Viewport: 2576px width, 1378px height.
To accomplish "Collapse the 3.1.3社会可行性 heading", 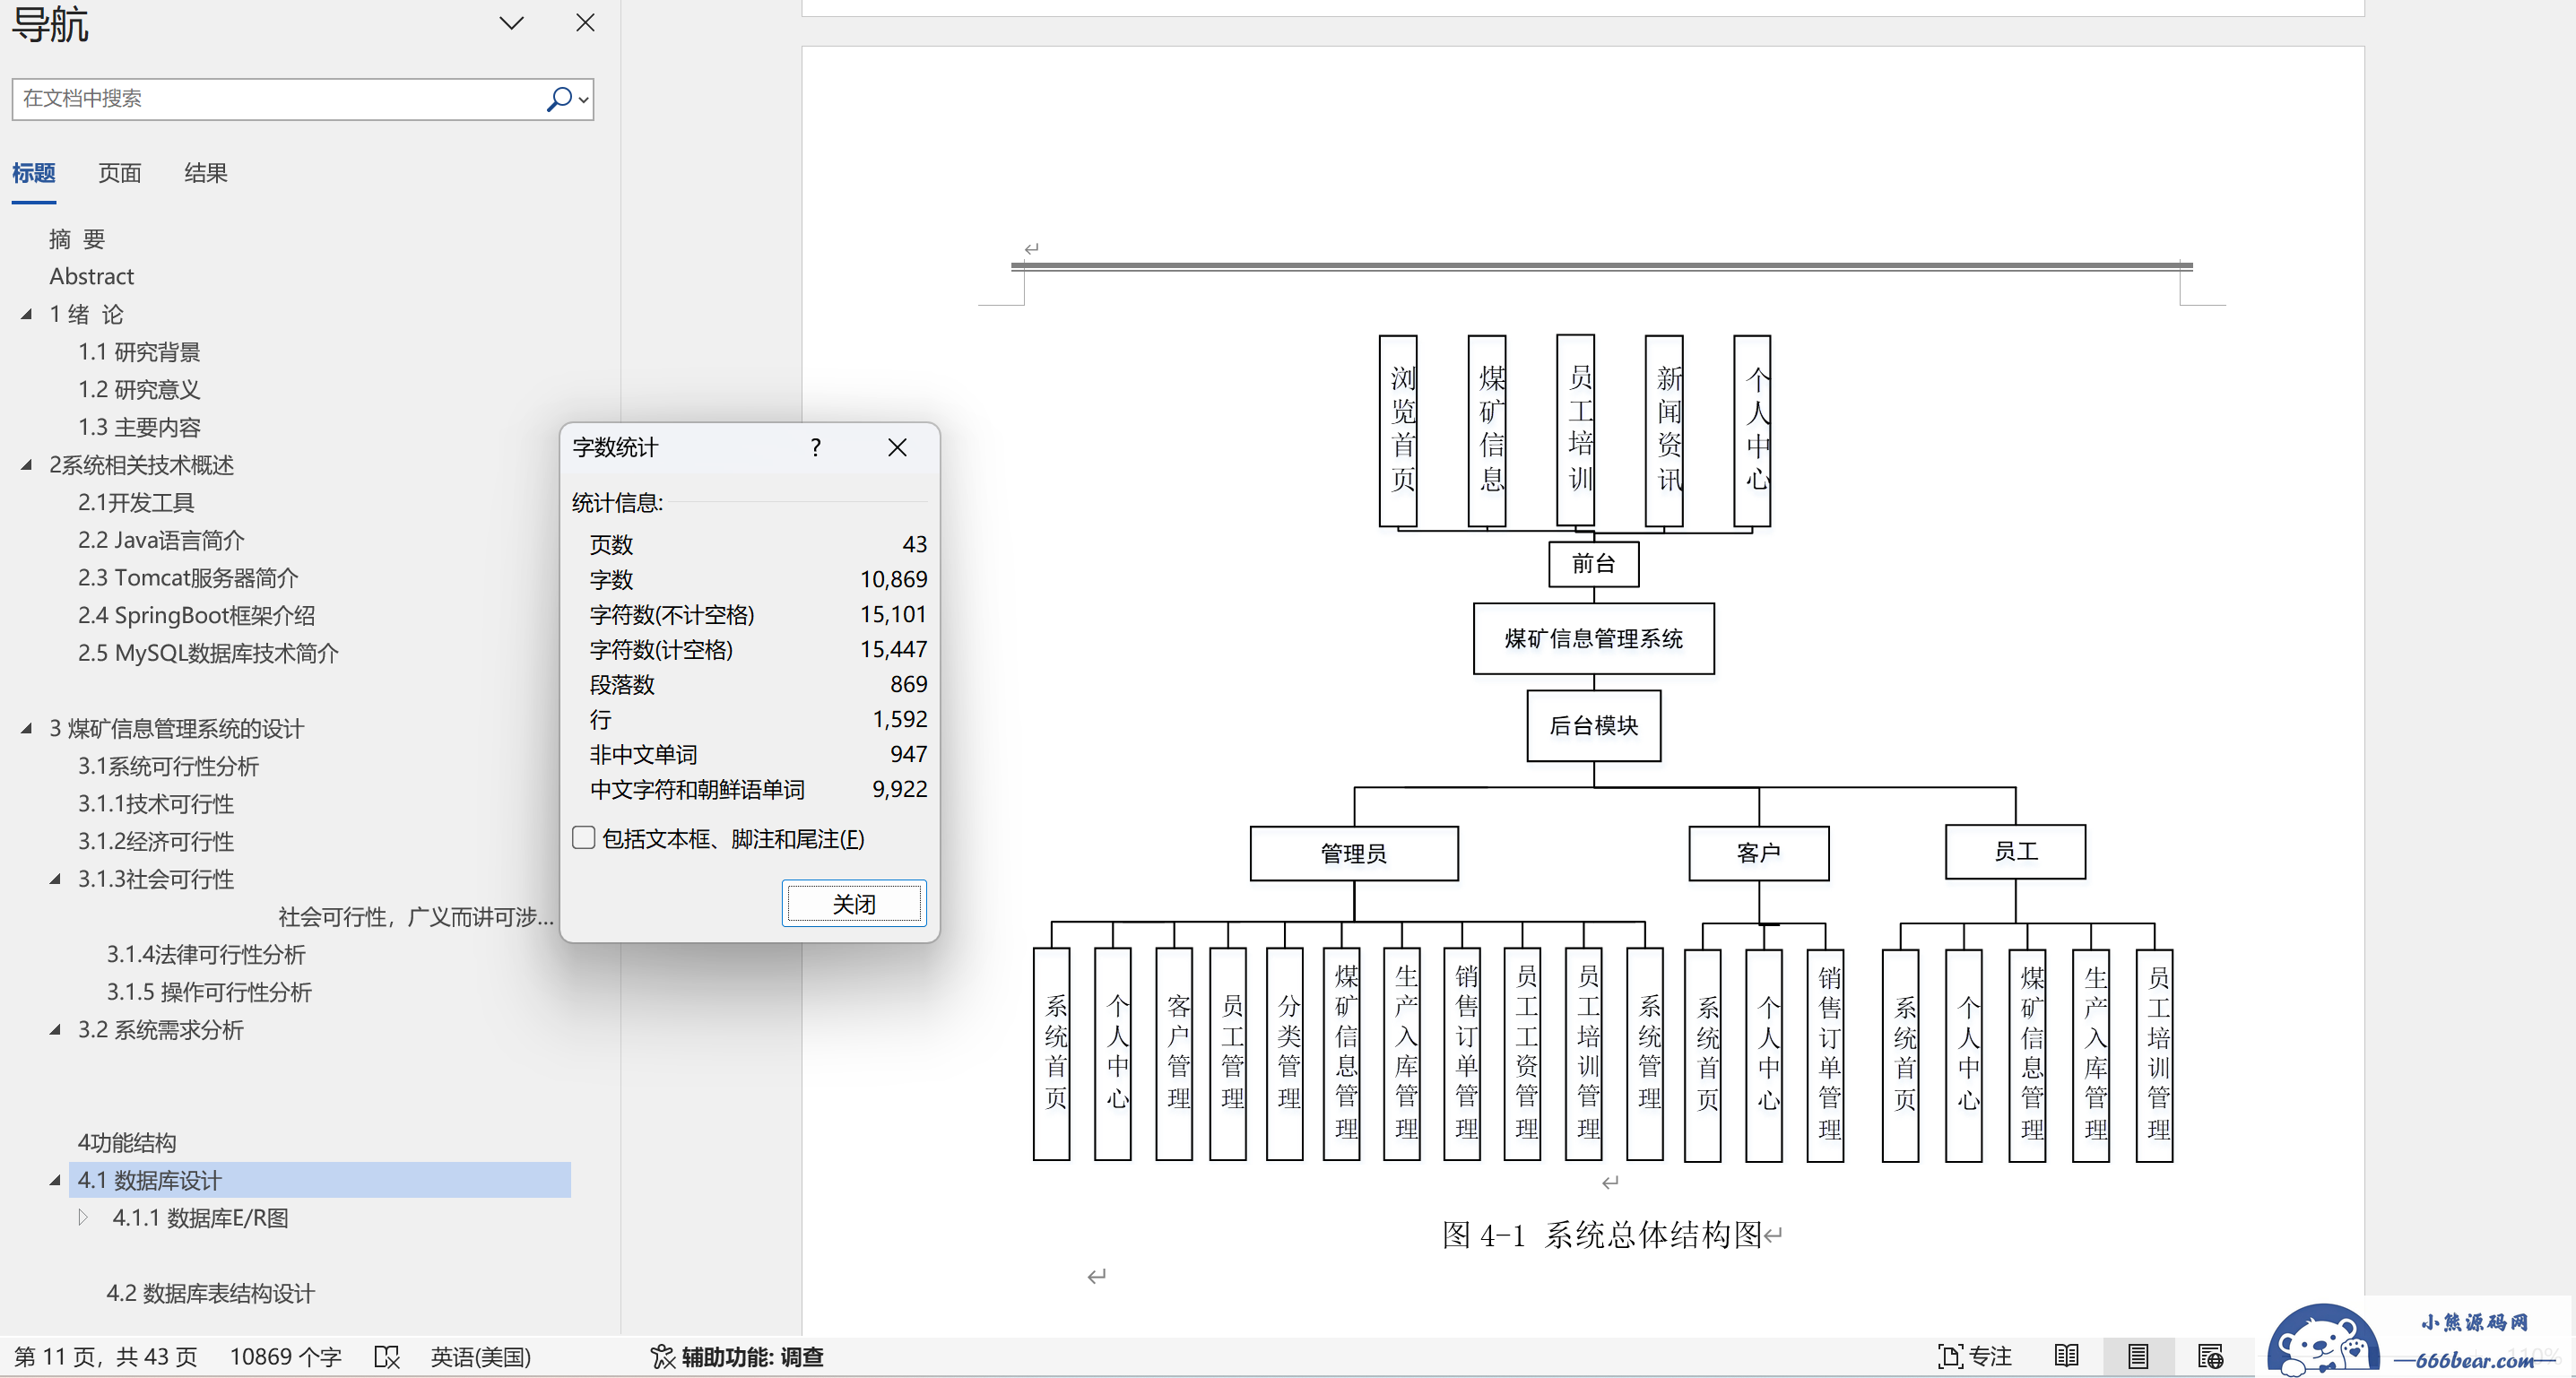I will tap(56, 879).
